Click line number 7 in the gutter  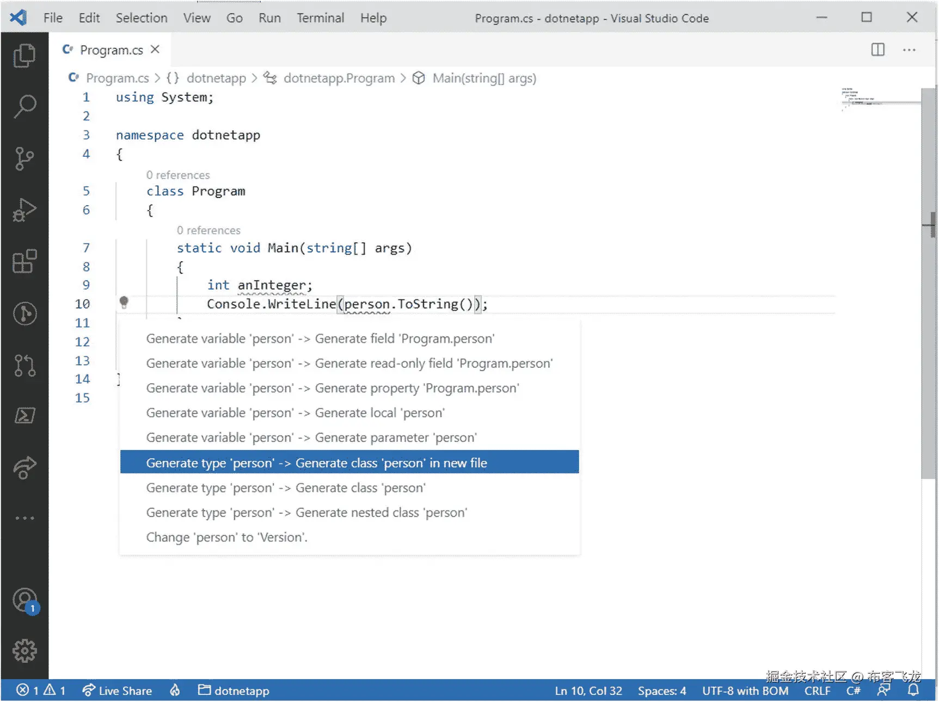86,248
